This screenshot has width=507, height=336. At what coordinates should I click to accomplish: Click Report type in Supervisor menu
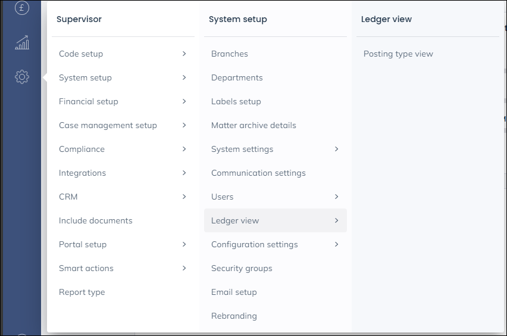point(82,292)
